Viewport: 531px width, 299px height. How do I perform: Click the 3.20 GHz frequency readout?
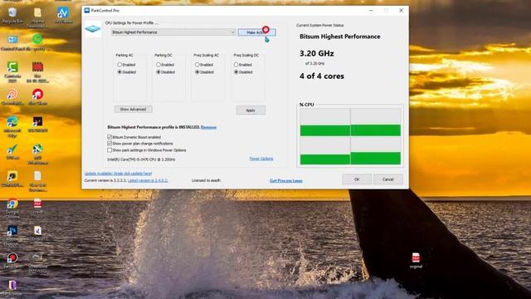(x=317, y=53)
